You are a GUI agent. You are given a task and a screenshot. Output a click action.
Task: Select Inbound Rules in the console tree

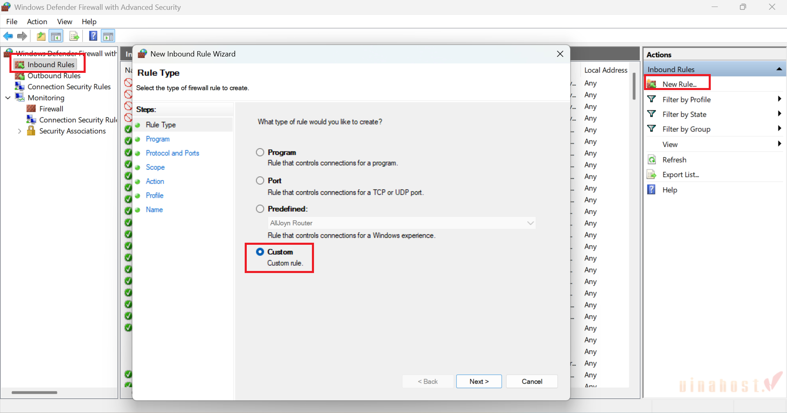pyautogui.click(x=51, y=65)
